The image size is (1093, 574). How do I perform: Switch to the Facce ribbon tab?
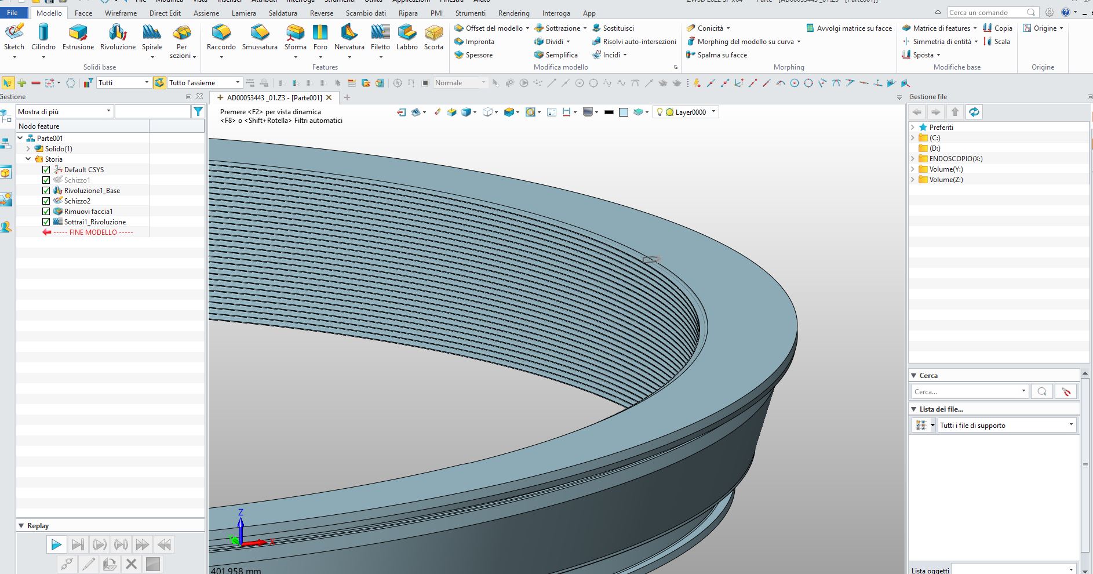(x=83, y=13)
